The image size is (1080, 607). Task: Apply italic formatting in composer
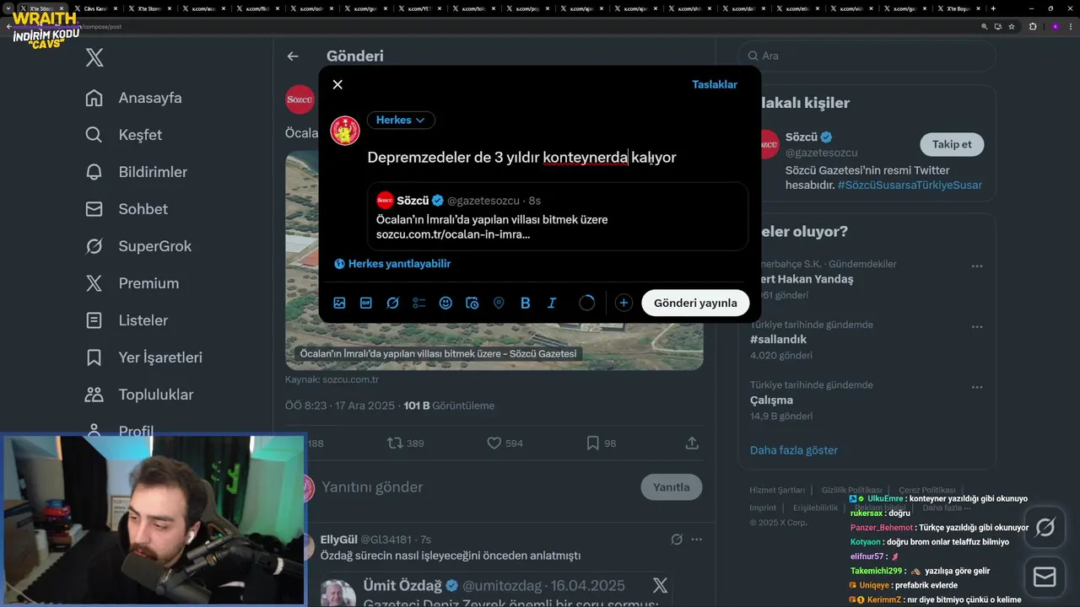click(x=552, y=303)
